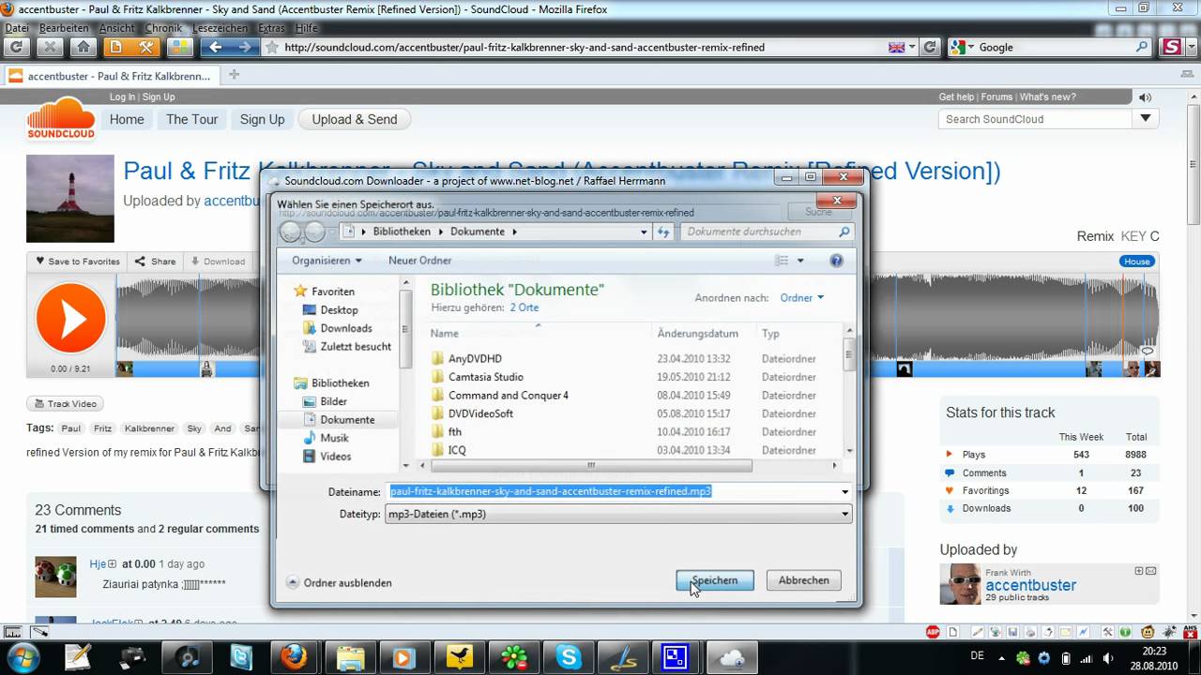
Task: Open the Bearbeiten menu
Action: tap(64, 28)
